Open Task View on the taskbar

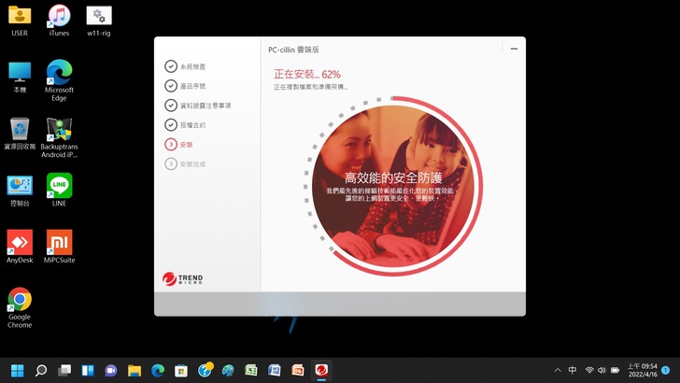[x=64, y=371]
